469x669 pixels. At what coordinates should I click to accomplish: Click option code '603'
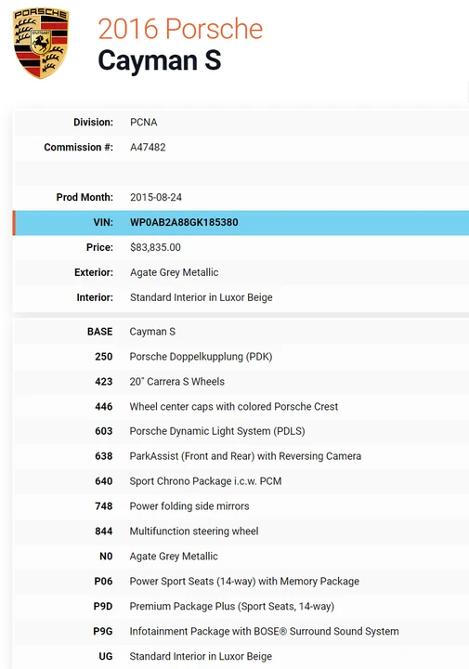click(104, 431)
